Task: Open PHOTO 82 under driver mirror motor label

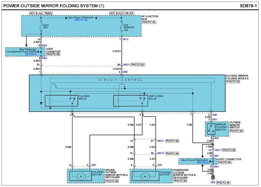Action: pos(112,181)
